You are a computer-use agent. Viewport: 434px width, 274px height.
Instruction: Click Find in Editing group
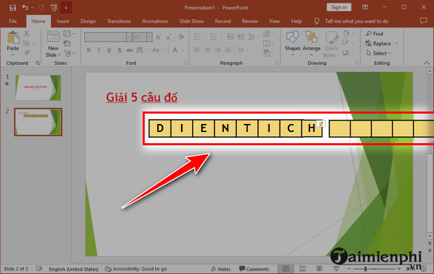pos(375,34)
